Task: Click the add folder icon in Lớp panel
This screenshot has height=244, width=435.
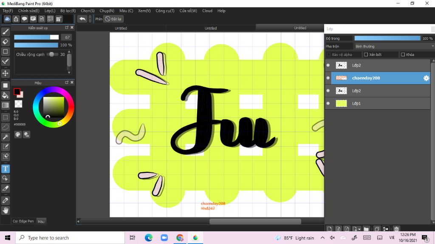Action: click(x=366, y=229)
